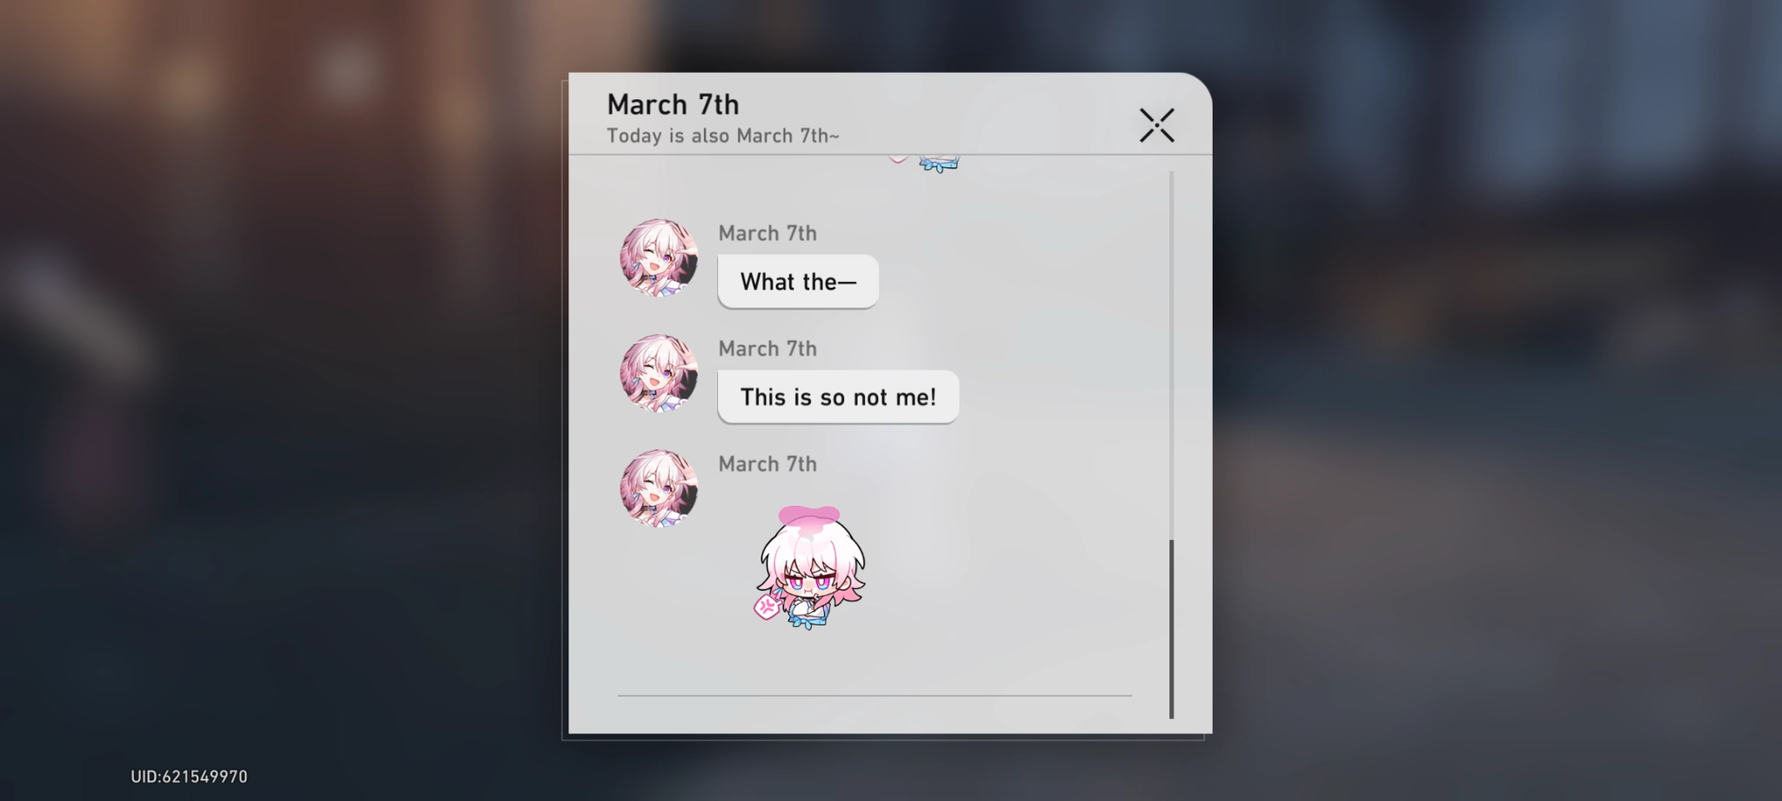Click the UID:621549970 text
This screenshot has height=801, width=1782.
189,777
